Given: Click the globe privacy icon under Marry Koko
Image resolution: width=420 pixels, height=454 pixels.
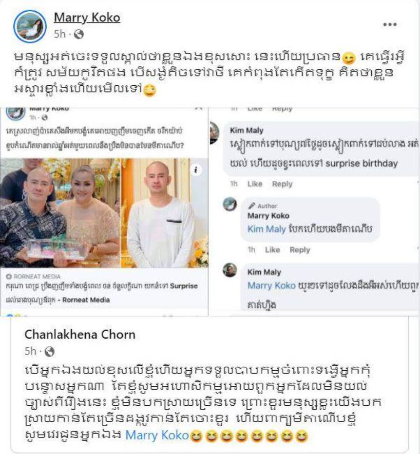Looking at the screenshot, I should point(79,34).
